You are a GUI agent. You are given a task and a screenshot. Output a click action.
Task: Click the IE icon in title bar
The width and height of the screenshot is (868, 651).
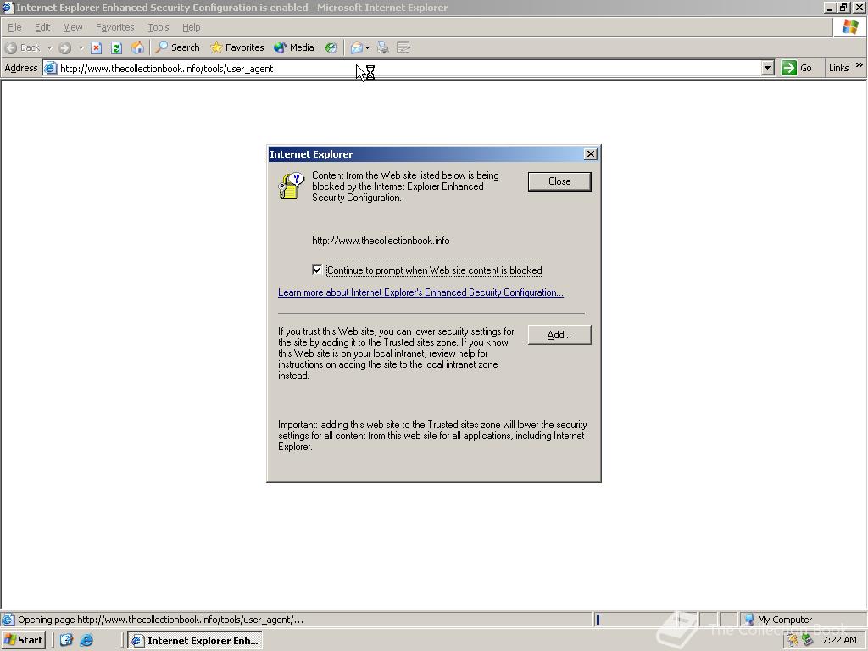coord(8,8)
